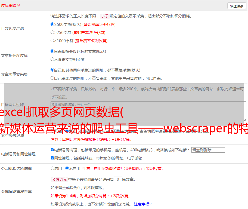Viewport: 248px width, 209px height.
Task: Collapse the 过滤策略 section header
Action: (10, 5)
